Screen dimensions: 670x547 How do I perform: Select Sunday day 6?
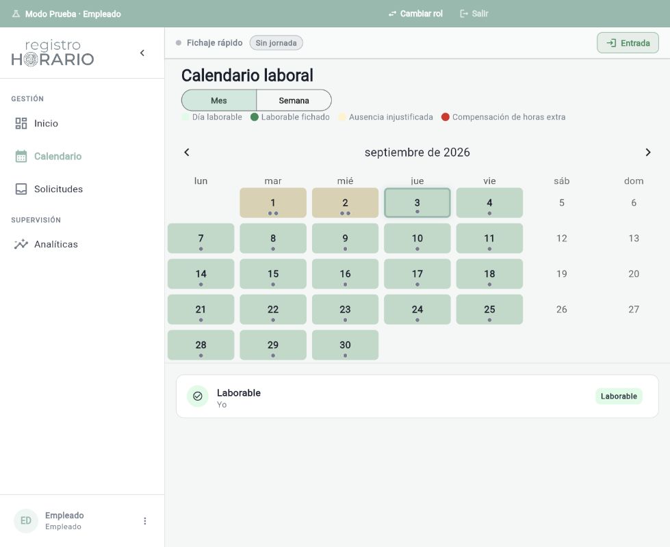coord(634,203)
